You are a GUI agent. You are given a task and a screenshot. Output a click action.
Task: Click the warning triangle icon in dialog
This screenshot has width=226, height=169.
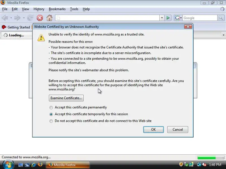pyautogui.click(x=41, y=38)
